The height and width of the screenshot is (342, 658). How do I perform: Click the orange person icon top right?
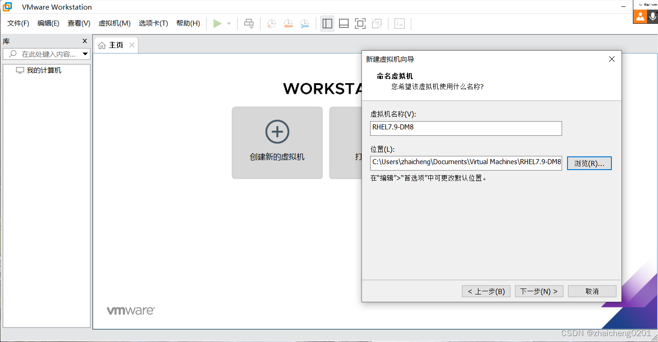pos(640,16)
